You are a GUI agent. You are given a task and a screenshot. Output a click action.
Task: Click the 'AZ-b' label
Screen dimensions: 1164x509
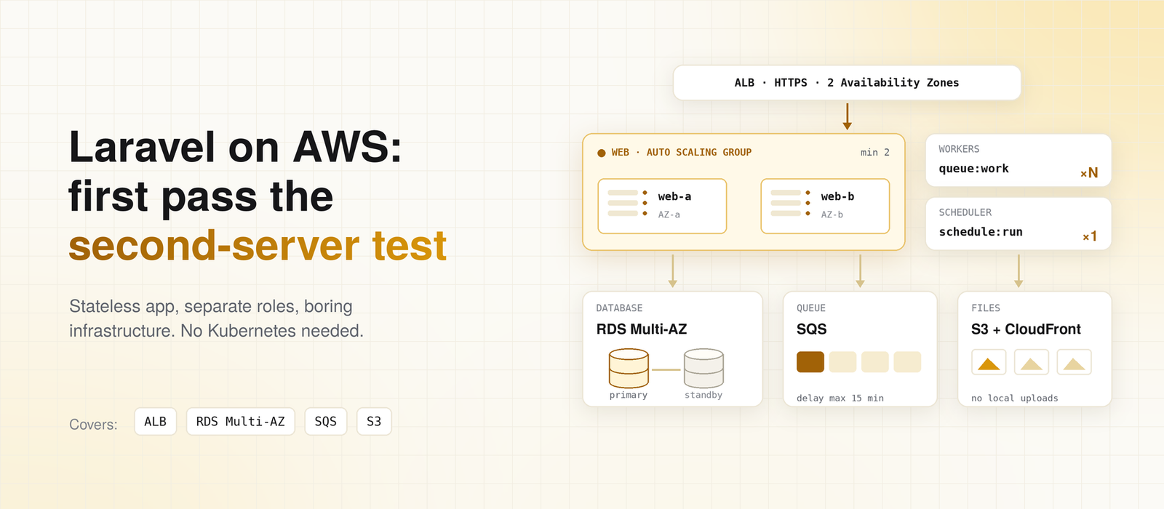pos(832,215)
